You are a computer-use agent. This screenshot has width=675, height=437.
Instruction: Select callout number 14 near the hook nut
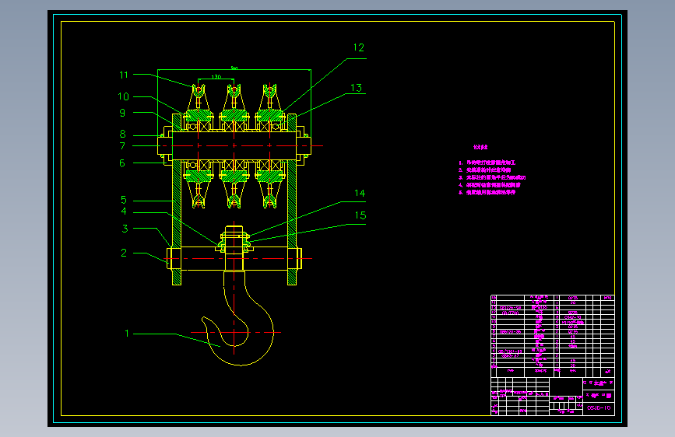click(360, 194)
